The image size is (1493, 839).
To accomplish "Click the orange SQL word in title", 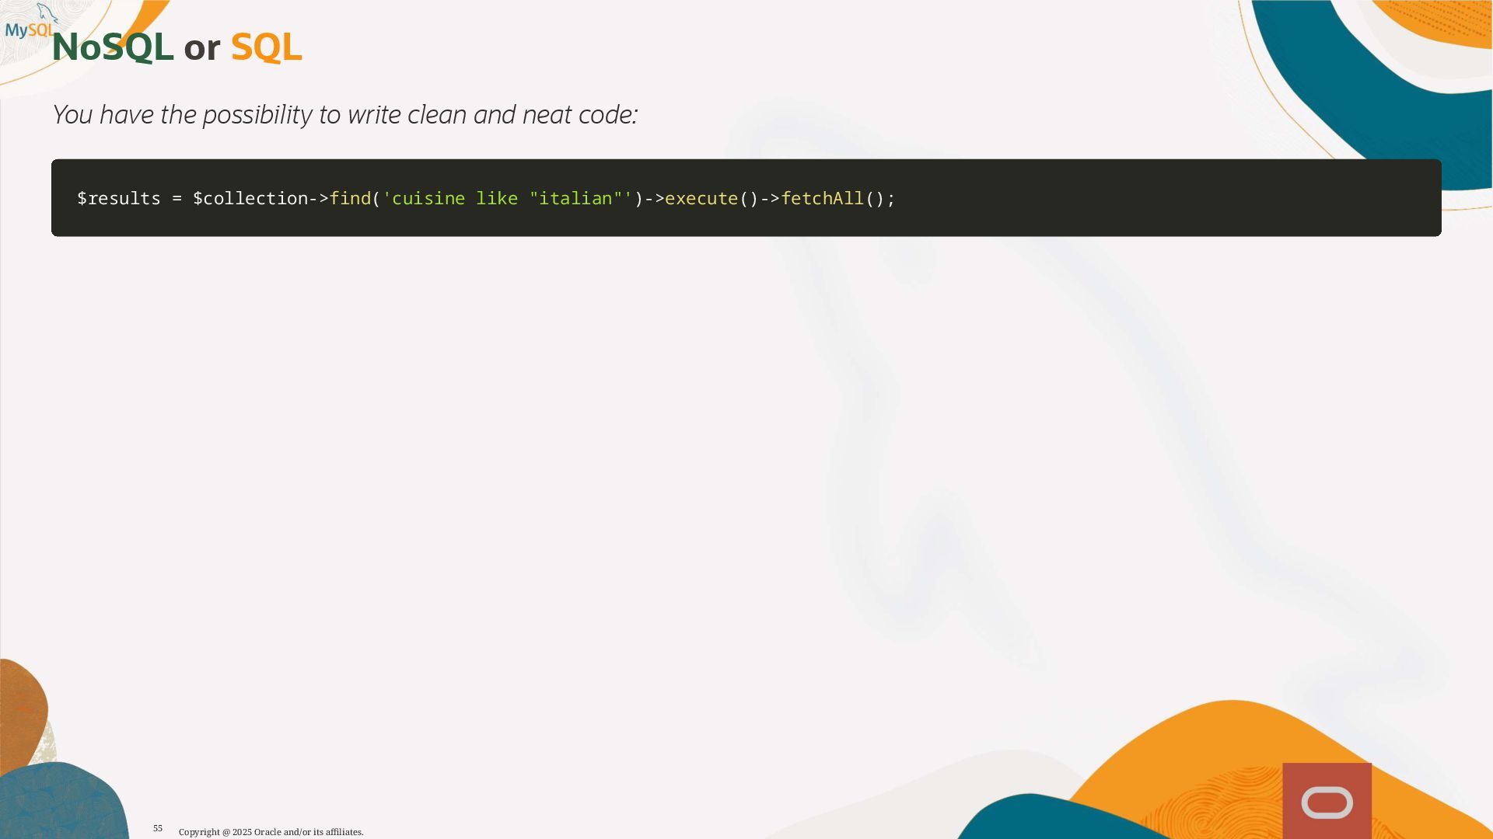I will tap(266, 48).
